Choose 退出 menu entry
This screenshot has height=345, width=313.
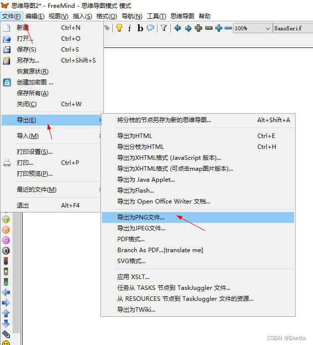52,206
